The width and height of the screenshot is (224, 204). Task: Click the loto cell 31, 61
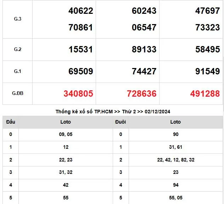(176, 147)
